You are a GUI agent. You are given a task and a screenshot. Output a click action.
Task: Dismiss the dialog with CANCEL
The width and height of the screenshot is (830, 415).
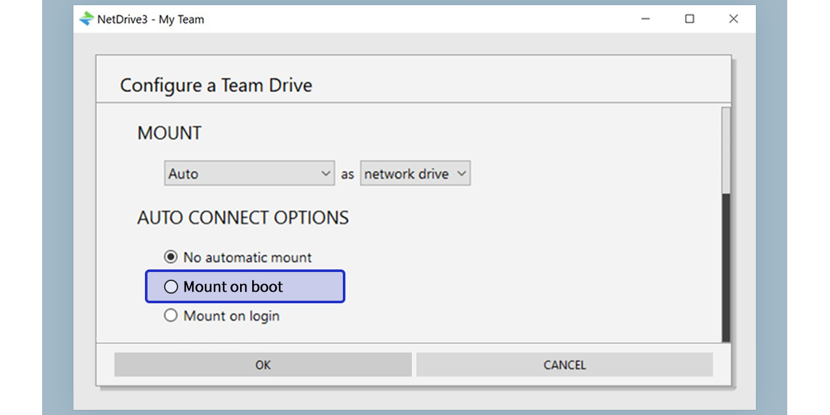click(x=564, y=365)
